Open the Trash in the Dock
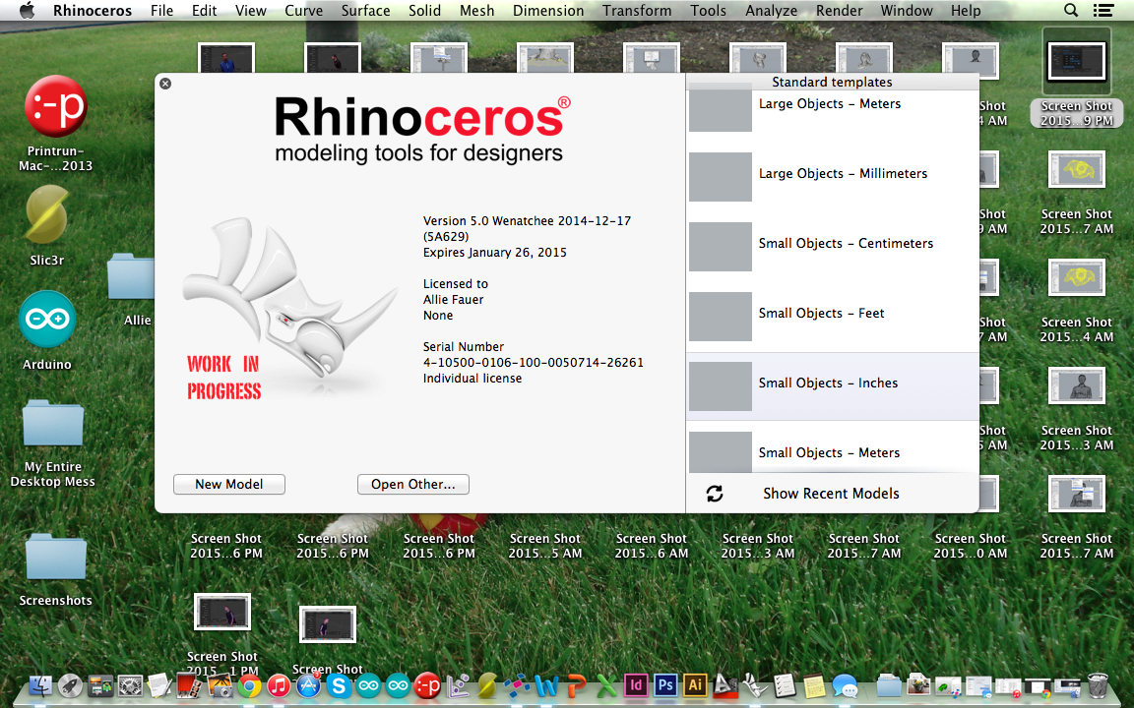1134x708 pixels. (x=1098, y=685)
